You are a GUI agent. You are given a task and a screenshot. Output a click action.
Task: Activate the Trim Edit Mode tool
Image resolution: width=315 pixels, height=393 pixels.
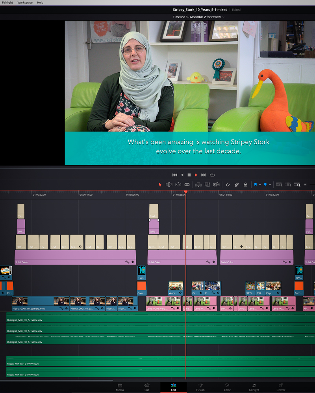[169, 185]
